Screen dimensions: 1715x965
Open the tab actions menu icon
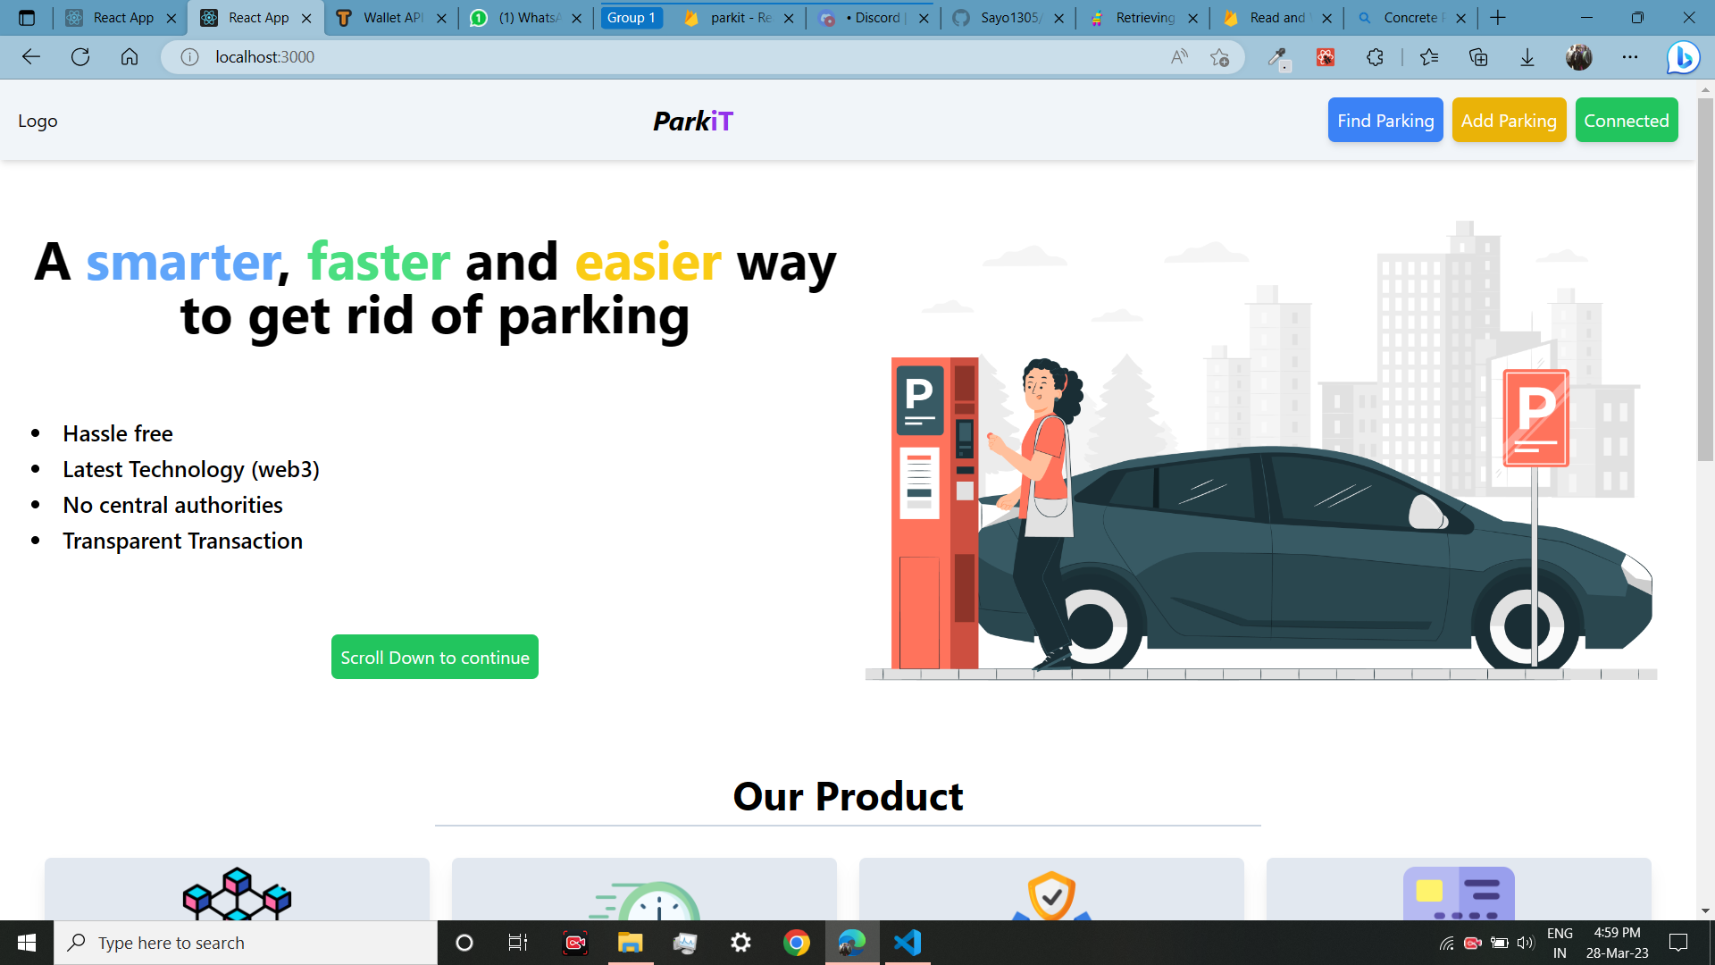pos(27,18)
